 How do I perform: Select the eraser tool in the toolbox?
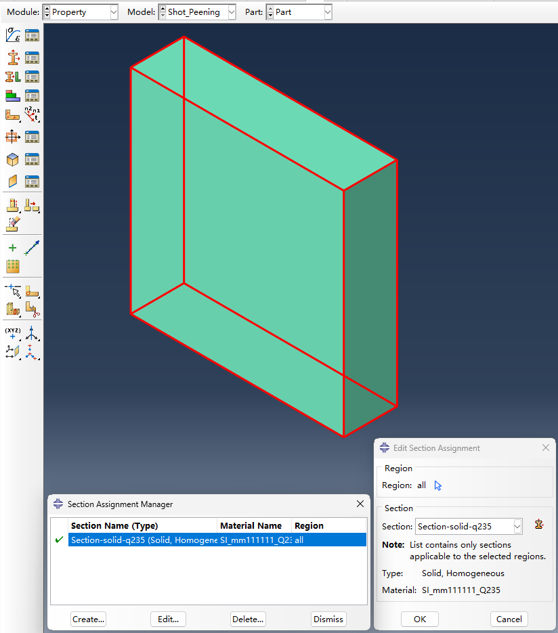(13, 224)
